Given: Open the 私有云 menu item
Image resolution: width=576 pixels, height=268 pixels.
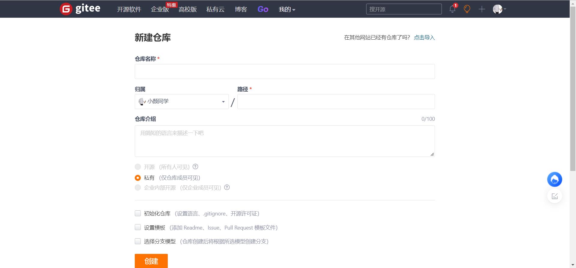Looking at the screenshot, I should click(216, 9).
